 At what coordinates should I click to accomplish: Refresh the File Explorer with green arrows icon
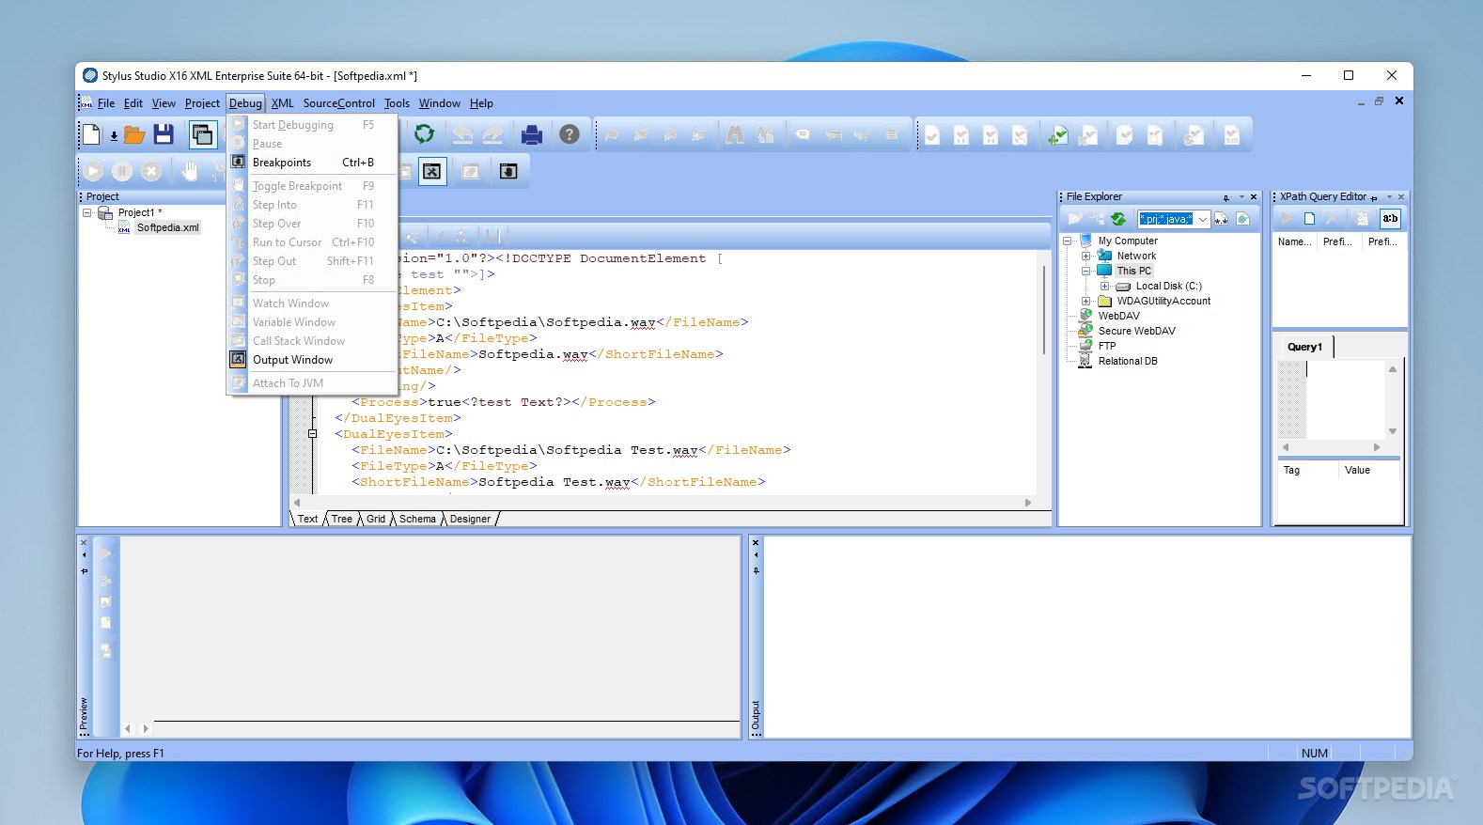(x=1118, y=219)
